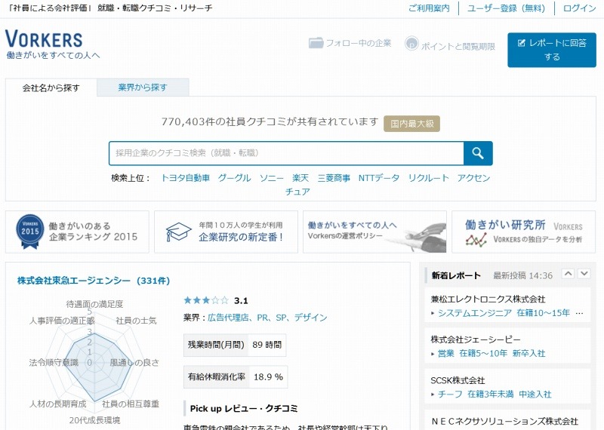Click the graduation cap icon

178,232
